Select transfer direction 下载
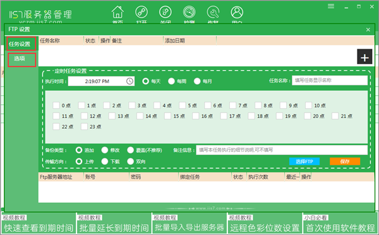Viewport: 379px width, 235px height. pyautogui.click(x=105, y=161)
